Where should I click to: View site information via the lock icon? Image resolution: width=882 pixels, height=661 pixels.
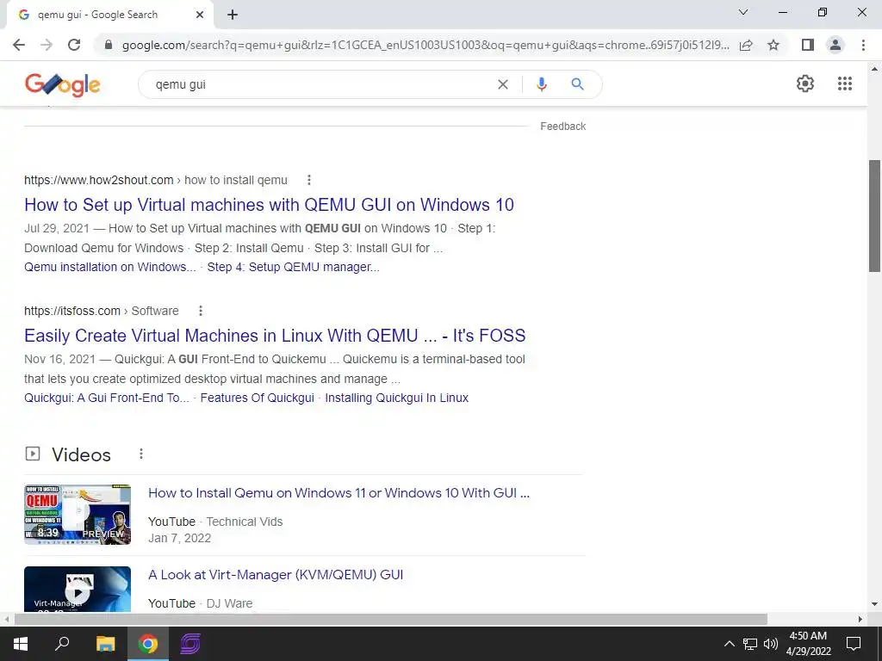click(109, 45)
